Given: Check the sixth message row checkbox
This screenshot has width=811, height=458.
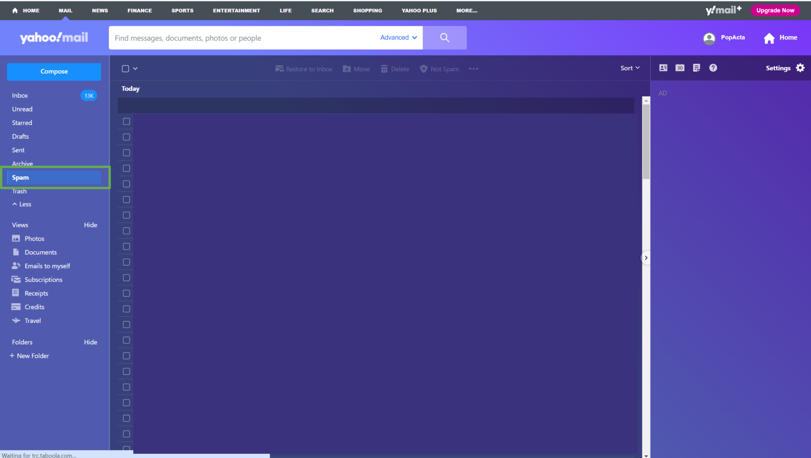Looking at the screenshot, I should (x=127, y=200).
